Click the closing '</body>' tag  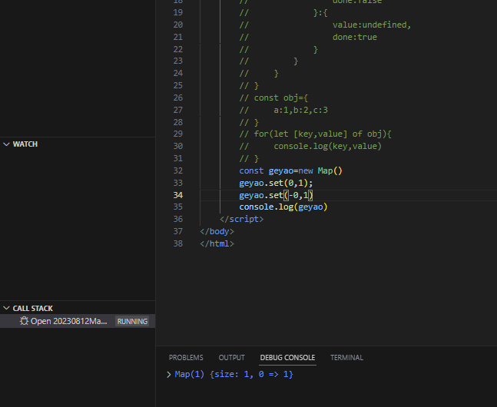tap(217, 232)
